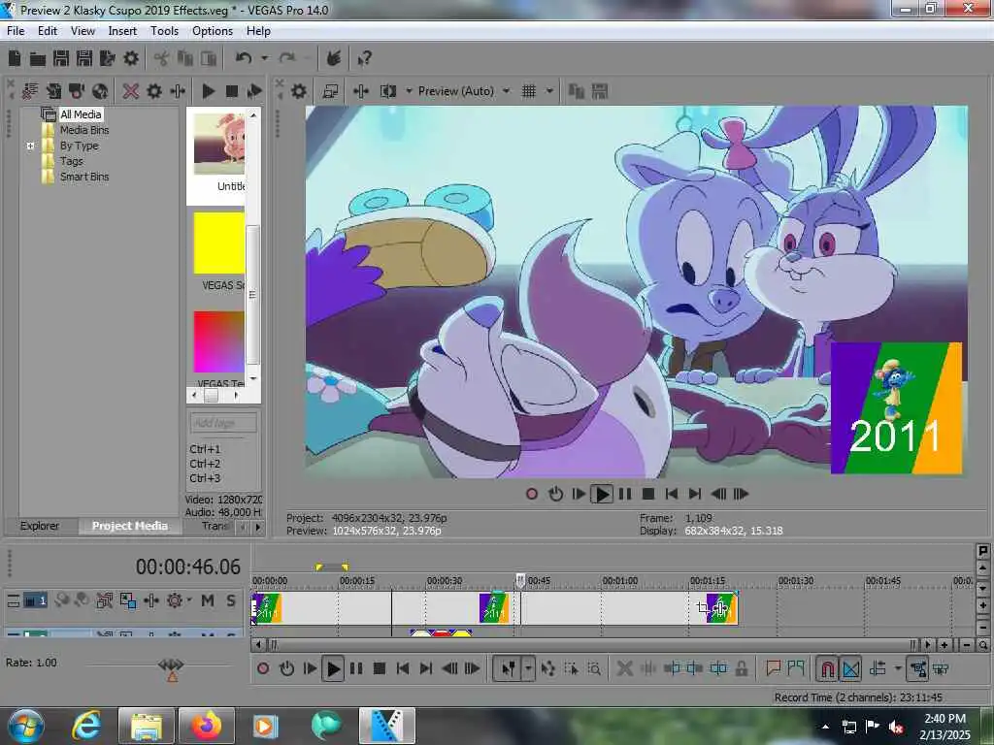Select the Selection Edit Tool

pos(571,668)
